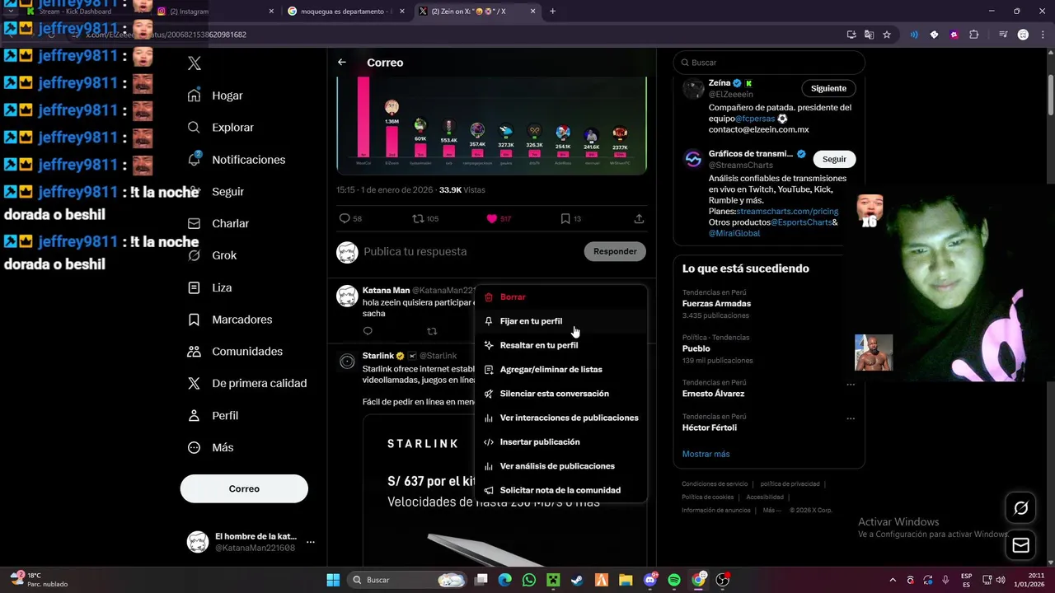Open the @EsportsCharts link
This screenshot has height=593, width=1055.
tap(801, 222)
